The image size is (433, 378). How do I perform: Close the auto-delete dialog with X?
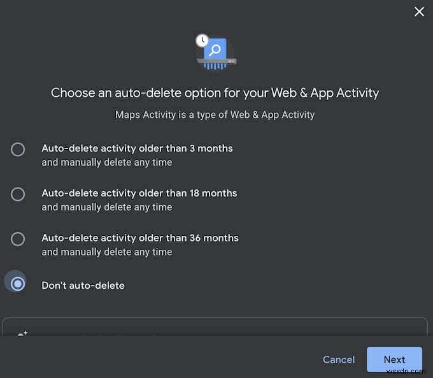[x=419, y=11]
